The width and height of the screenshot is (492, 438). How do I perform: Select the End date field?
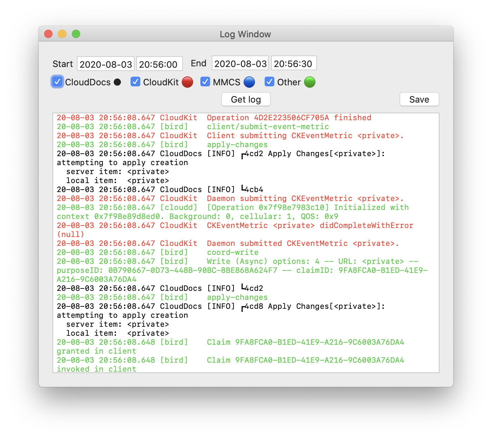click(240, 64)
